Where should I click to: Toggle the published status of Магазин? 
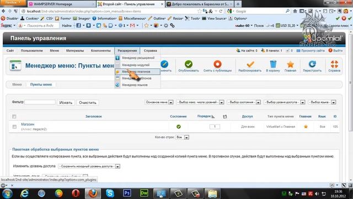(x=179, y=127)
